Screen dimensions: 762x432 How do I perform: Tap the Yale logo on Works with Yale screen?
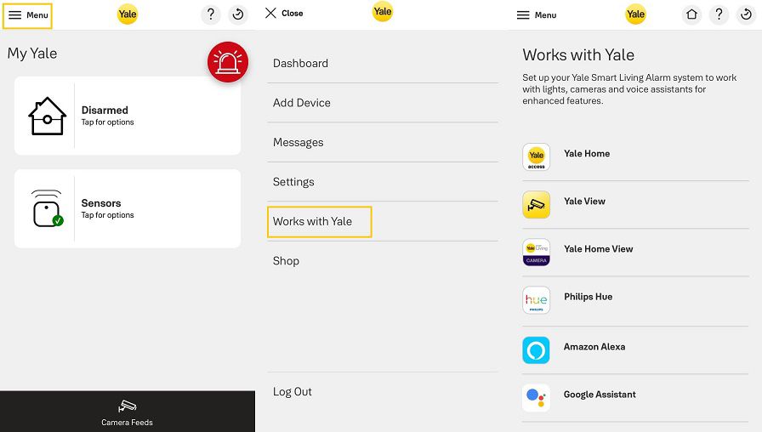click(x=635, y=14)
